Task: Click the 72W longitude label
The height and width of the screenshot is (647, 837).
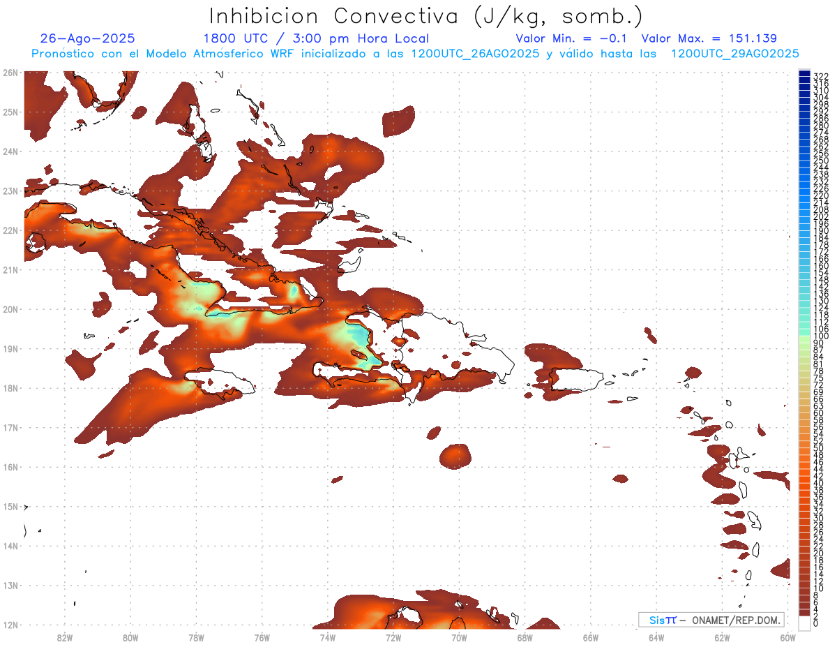Action: pos(393,638)
